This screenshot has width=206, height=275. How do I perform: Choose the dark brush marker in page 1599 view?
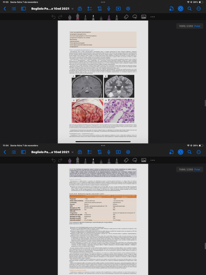click(x=101, y=17)
